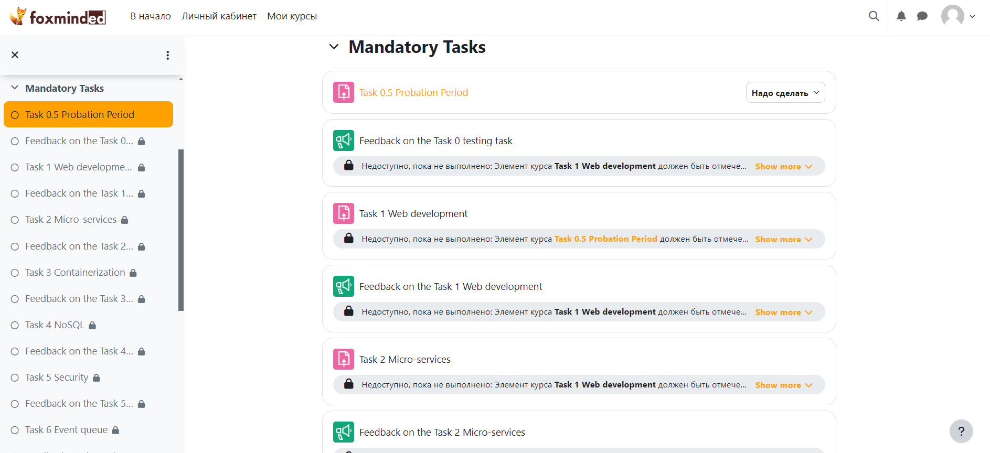990x453 pixels.
Task: Toggle completion circle for Task 3 Containerization
Action: click(15, 273)
